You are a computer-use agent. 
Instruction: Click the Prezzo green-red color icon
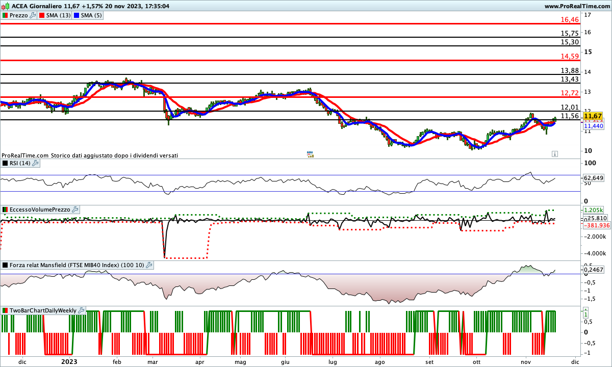pyautogui.click(x=5, y=15)
